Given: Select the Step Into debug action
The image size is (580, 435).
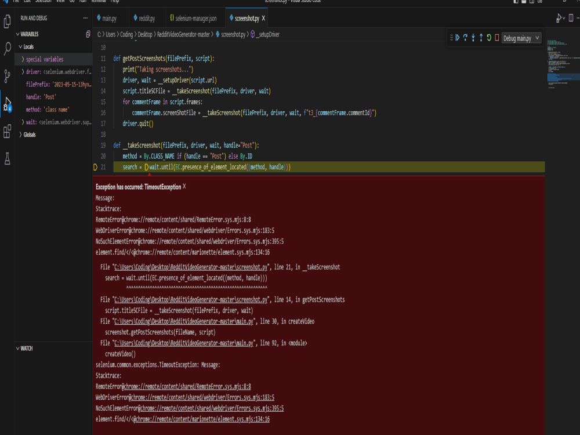Looking at the screenshot, I should pos(473,37).
